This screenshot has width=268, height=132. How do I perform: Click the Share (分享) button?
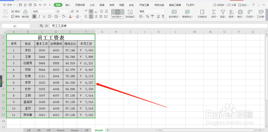pos(232,5)
